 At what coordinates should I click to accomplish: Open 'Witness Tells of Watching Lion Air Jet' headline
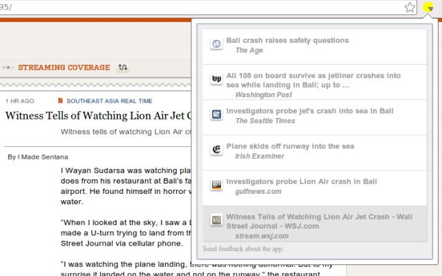(x=98, y=116)
